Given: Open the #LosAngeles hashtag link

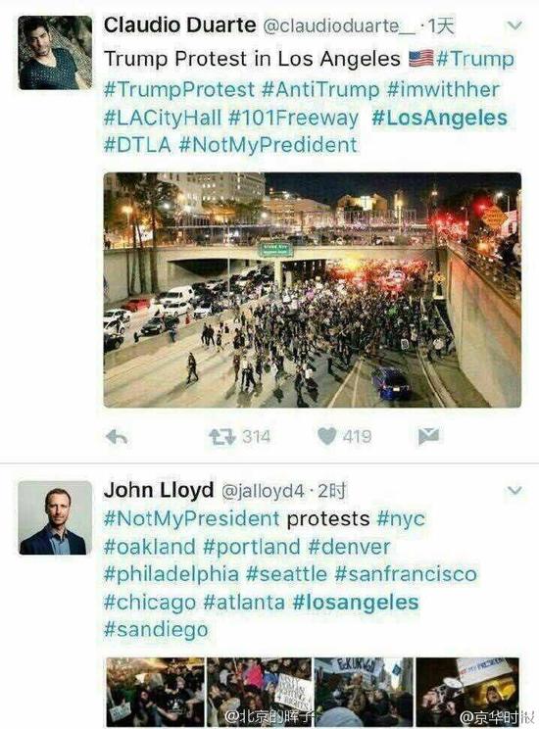Looking at the screenshot, I should 439,118.
